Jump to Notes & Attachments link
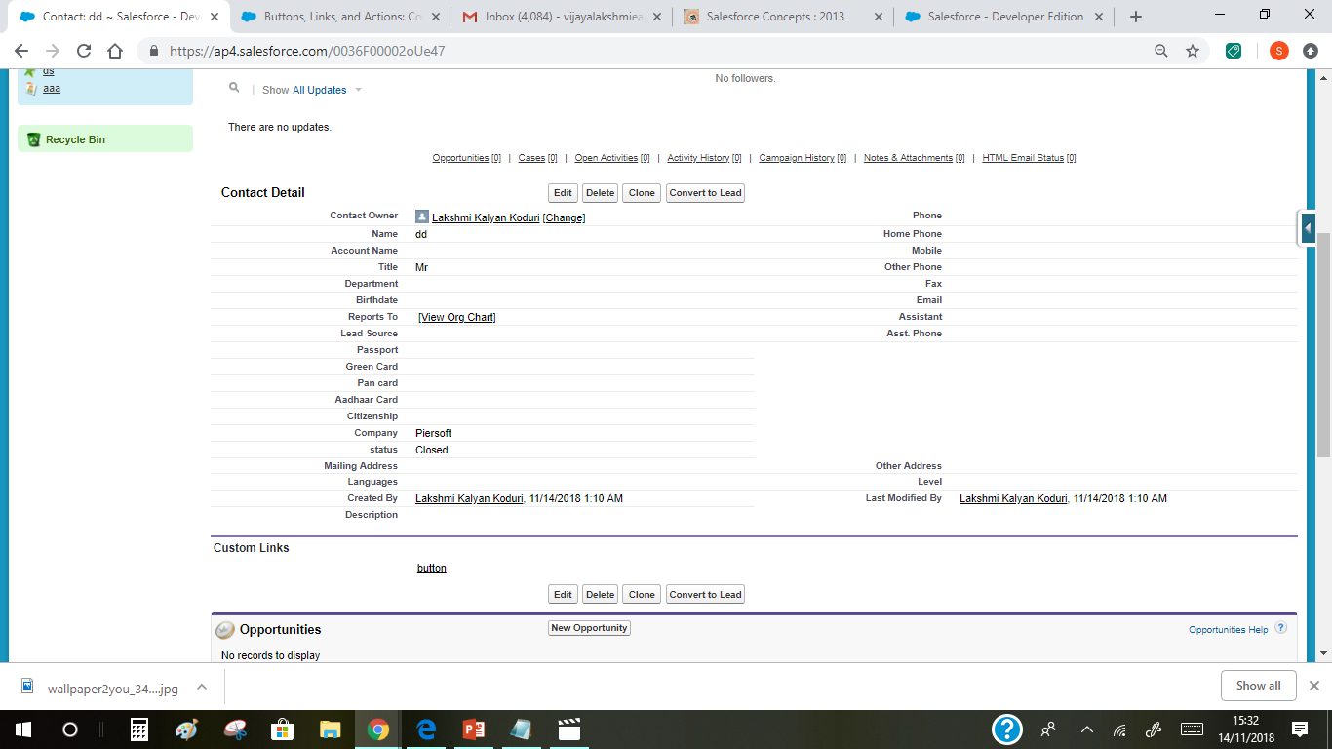1332x749 pixels. [908, 158]
